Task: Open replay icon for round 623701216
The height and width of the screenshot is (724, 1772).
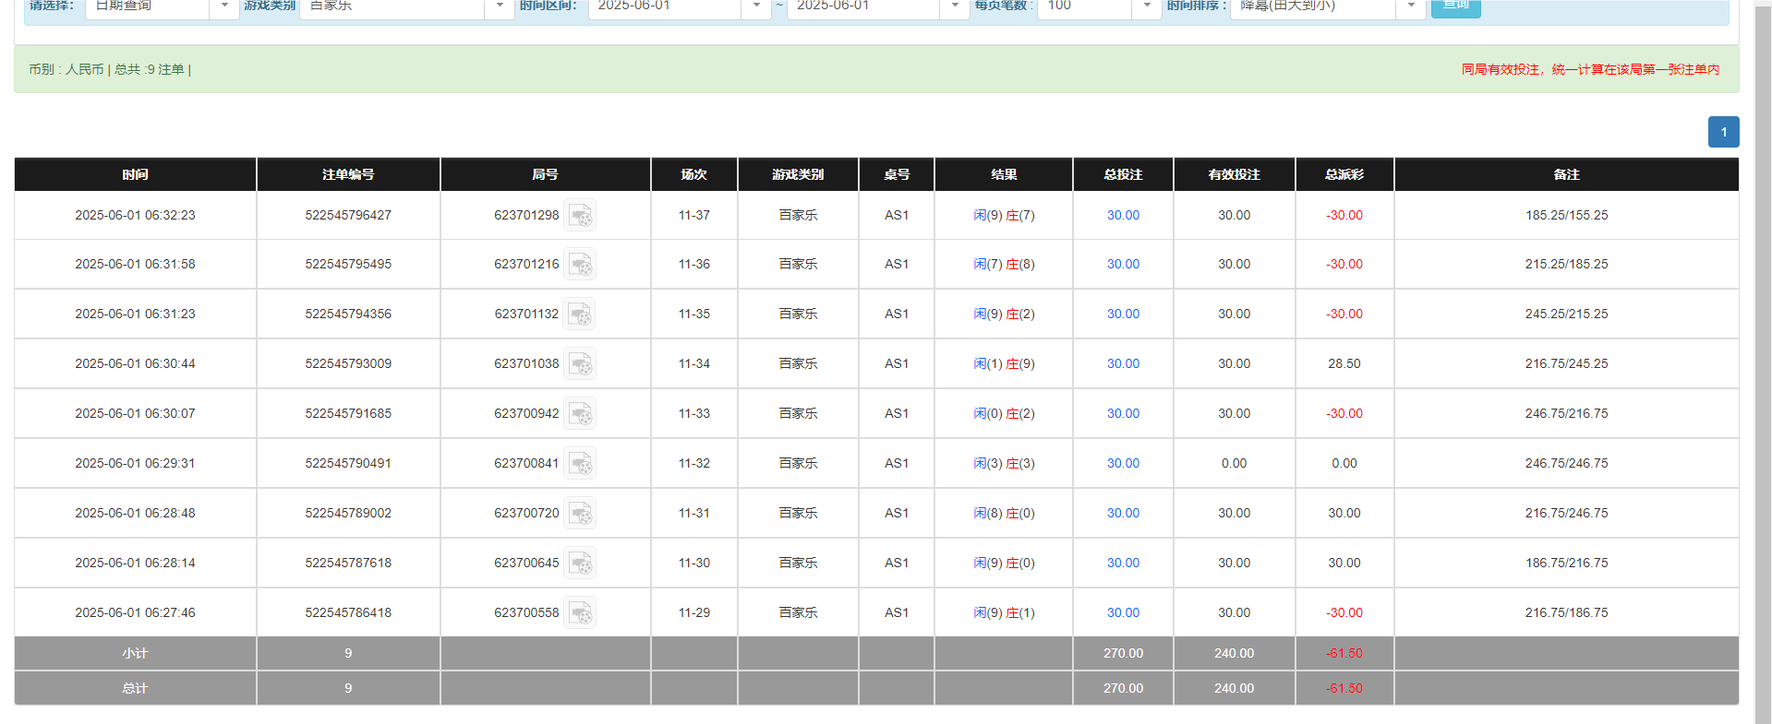Action: [x=580, y=265]
